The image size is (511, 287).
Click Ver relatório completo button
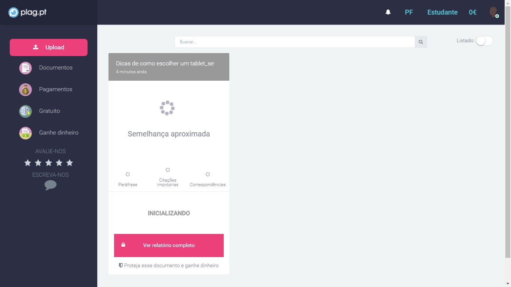[x=169, y=246]
